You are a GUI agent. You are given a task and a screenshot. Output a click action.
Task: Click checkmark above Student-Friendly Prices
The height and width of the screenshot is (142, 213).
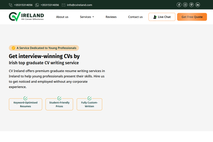(59, 98)
